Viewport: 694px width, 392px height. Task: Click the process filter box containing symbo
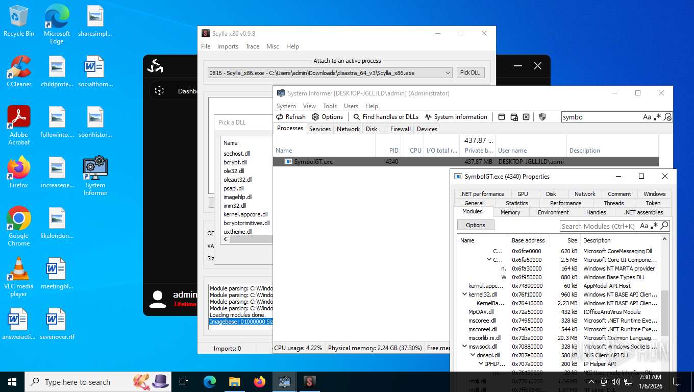[x=601, y=117]
